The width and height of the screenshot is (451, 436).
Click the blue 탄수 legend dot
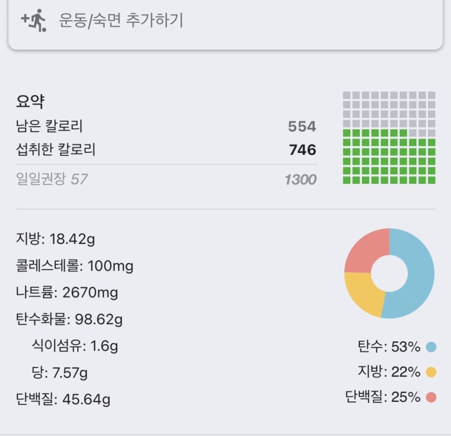click(431, 347)
